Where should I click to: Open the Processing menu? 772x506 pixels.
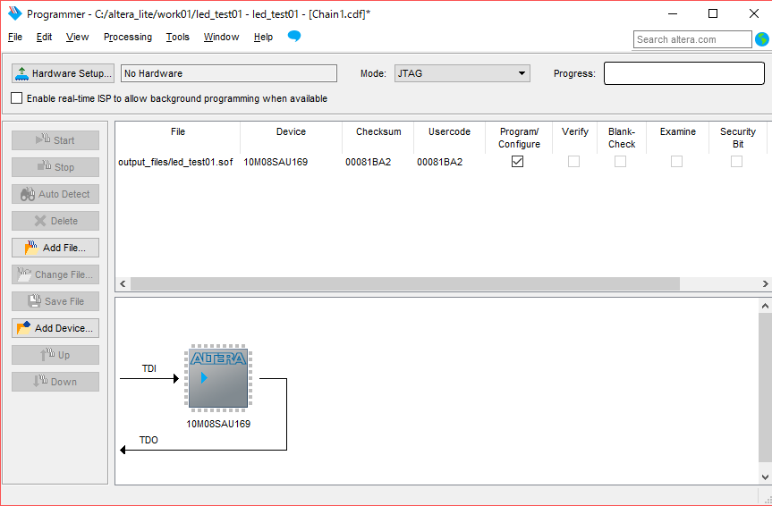pyautogui.click(x=128, y=37)
